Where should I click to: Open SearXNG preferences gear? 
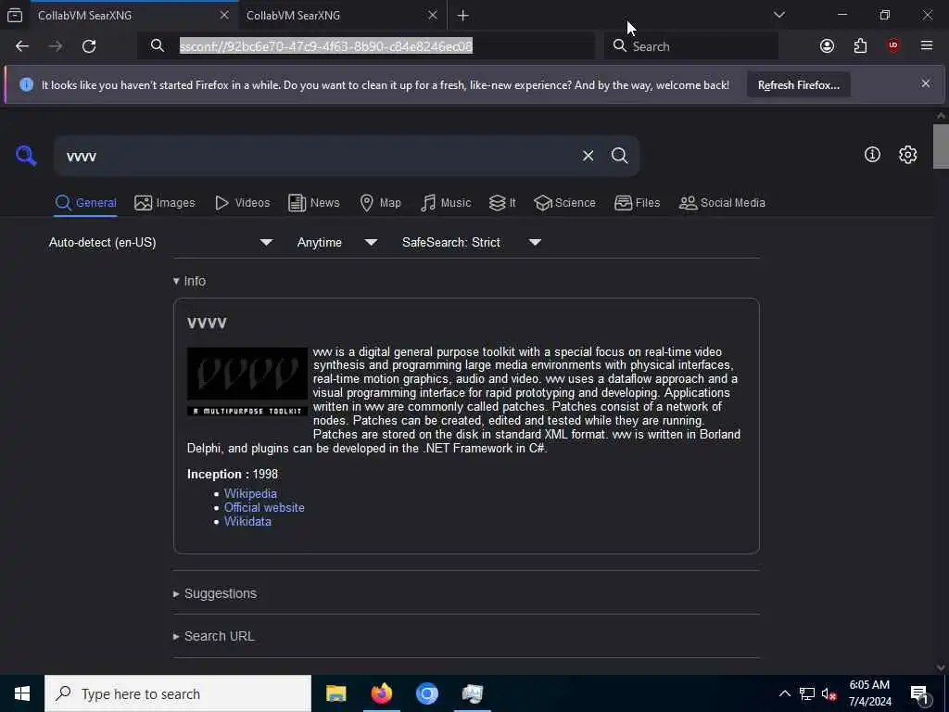tap(908, 155)
